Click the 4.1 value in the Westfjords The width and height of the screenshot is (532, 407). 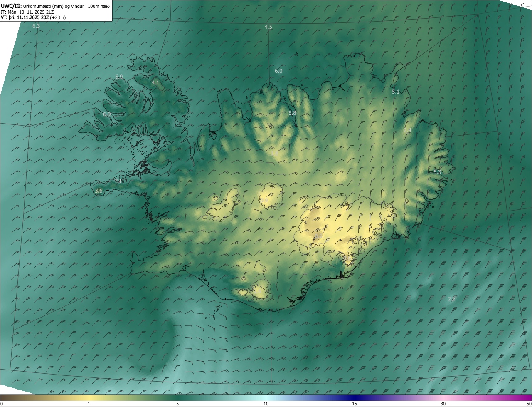[155, 83]
